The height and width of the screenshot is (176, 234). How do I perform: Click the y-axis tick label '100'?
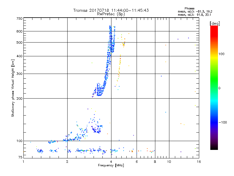19,141
